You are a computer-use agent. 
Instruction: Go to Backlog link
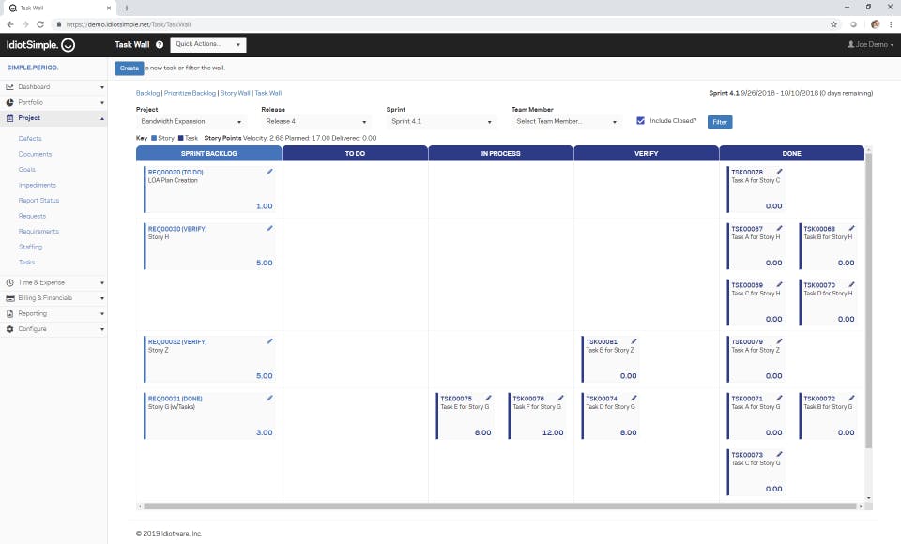147,93
